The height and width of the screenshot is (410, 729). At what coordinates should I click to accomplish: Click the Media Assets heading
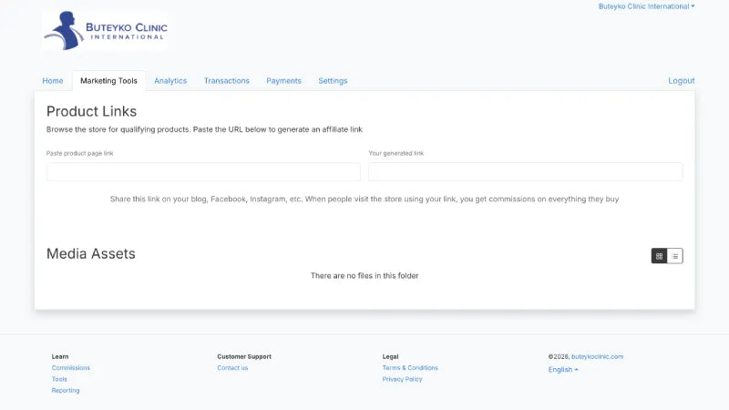coord(91,254)
